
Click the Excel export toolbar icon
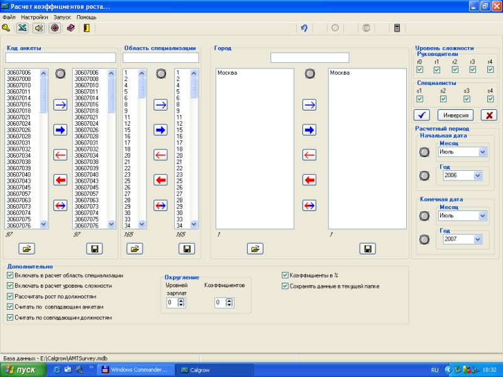(x=23, y=28)
